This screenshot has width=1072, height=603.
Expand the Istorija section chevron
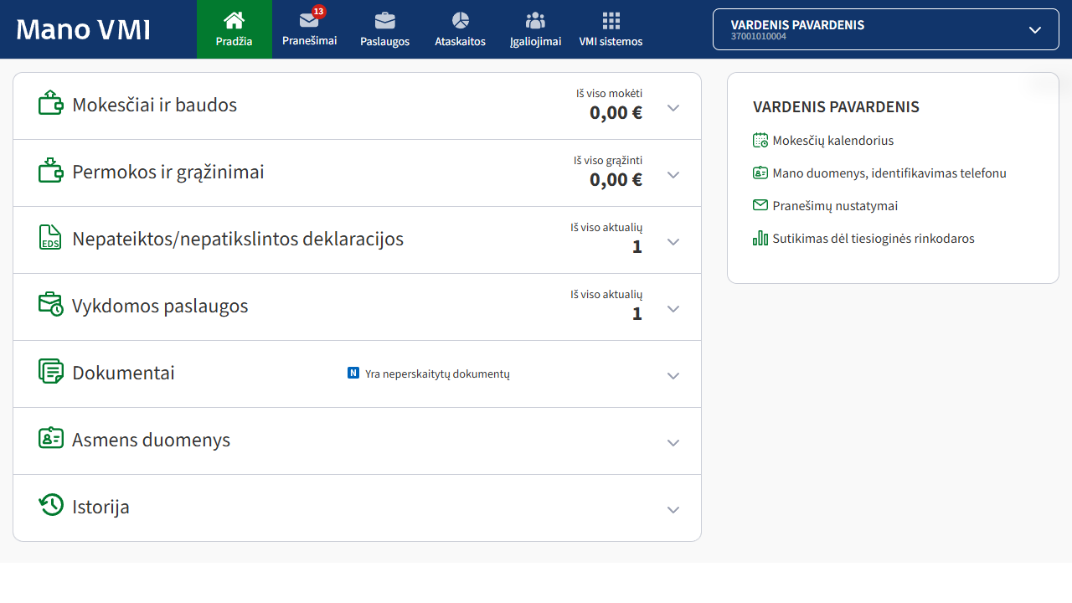click(x=673, y=510)
